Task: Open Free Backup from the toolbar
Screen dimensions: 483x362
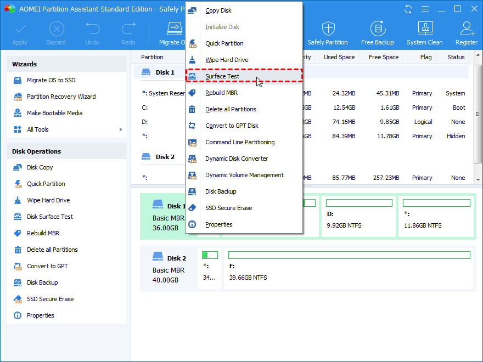Action: [377, 33]
